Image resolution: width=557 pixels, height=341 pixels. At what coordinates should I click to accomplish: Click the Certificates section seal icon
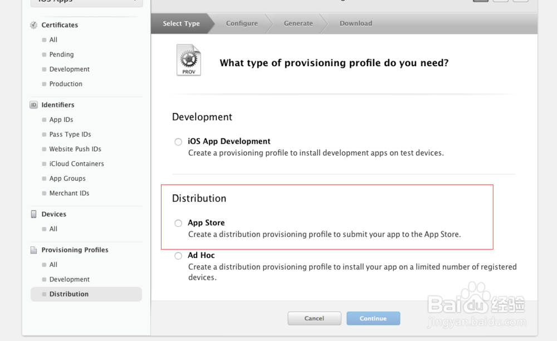tap(34, 25)
